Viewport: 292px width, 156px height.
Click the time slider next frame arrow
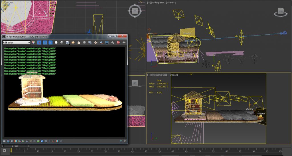(28, 146)
